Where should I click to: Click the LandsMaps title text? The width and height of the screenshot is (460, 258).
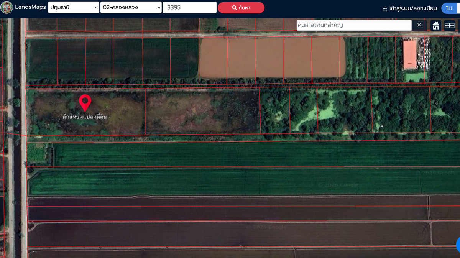tap(30, 7)
